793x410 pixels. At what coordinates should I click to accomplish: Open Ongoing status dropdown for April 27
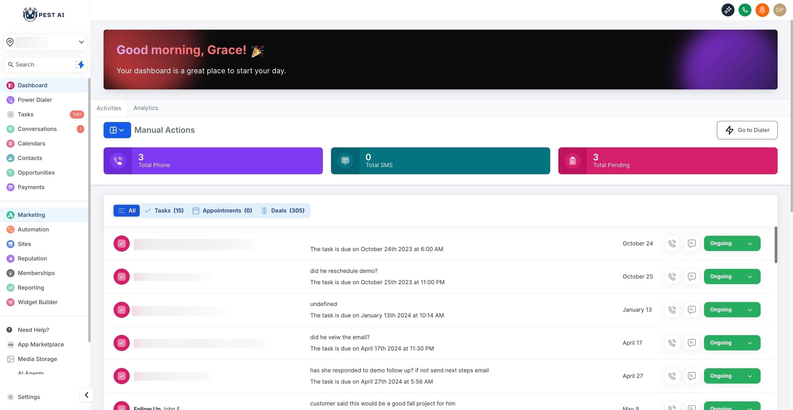click(732, 376)
